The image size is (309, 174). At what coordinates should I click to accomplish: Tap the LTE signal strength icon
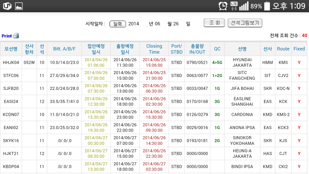tap(240, 6)
